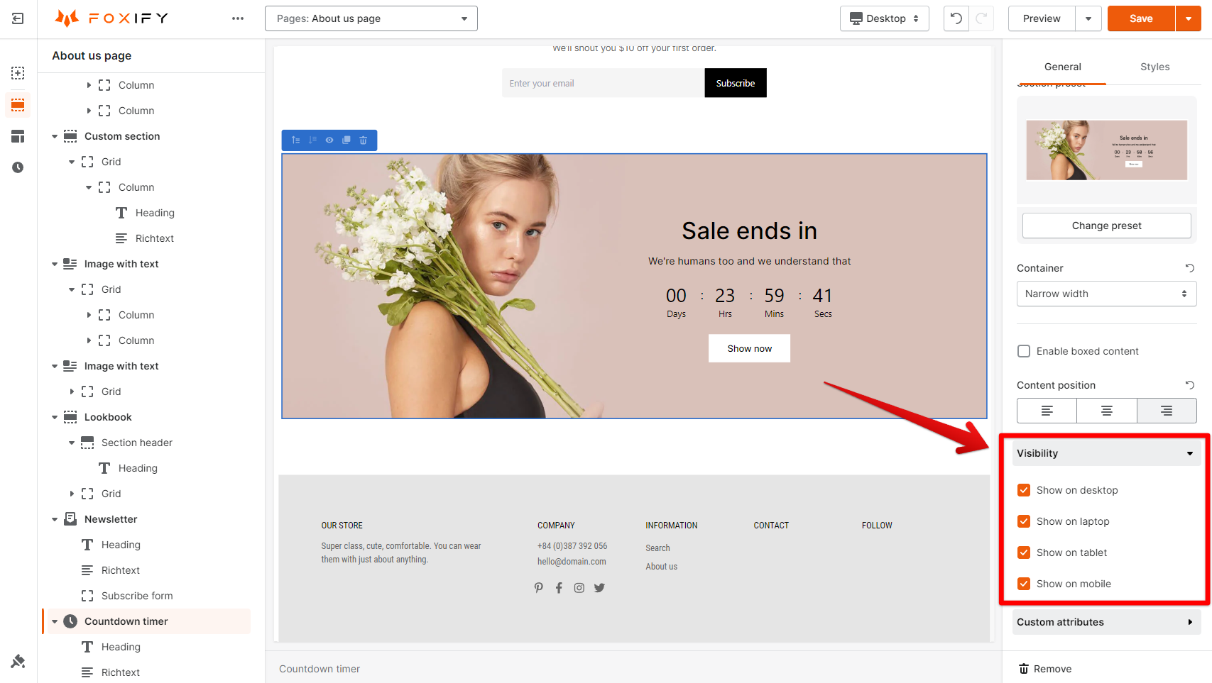This screenshot has height=683, width=1212.
Task: Collapse the Custom section tree item
Action: pos(55,136)
